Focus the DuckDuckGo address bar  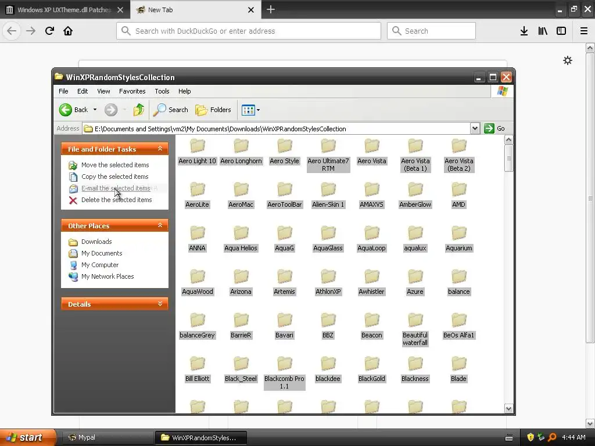tap(249, 31)
